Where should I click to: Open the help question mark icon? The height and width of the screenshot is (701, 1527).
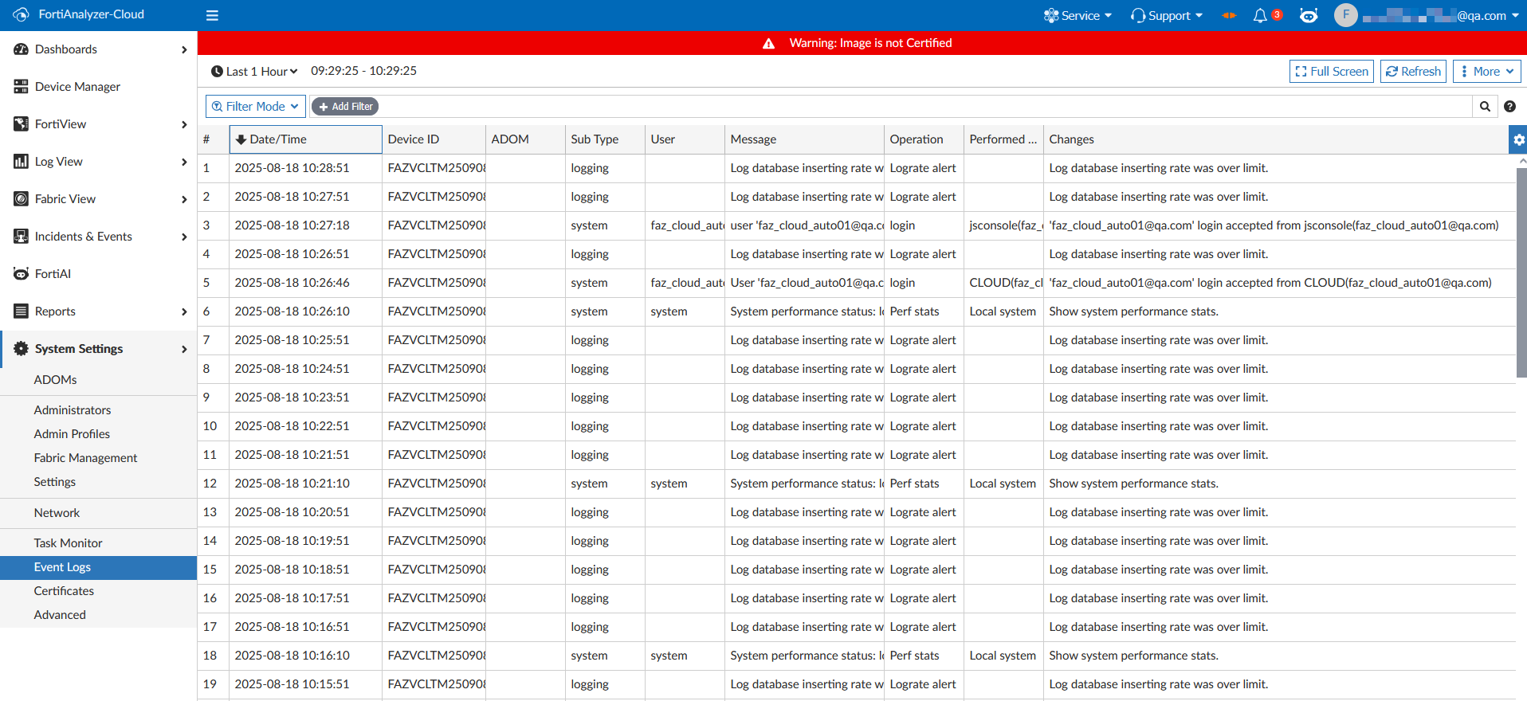tap(1509, 107)
